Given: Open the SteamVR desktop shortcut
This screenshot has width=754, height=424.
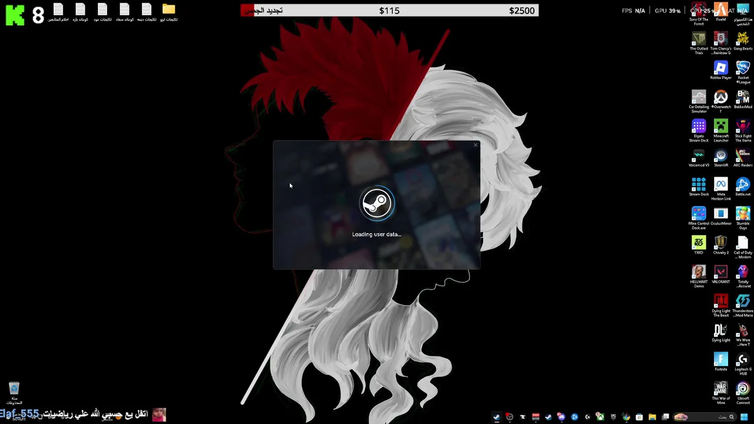Looking at the screenshot, I should [720, 158].
